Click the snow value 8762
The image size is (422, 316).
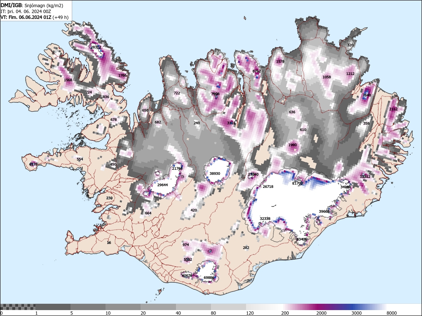(x=257, y=71)
